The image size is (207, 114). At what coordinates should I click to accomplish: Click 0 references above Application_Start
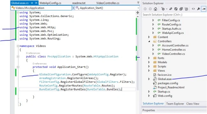39,63
